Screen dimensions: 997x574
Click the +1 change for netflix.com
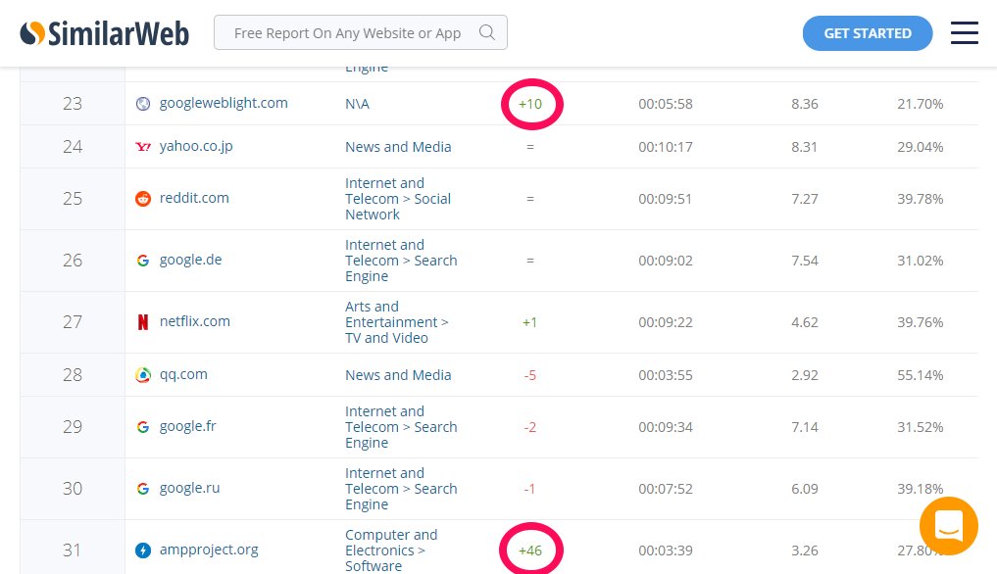(x=529, y=323)
